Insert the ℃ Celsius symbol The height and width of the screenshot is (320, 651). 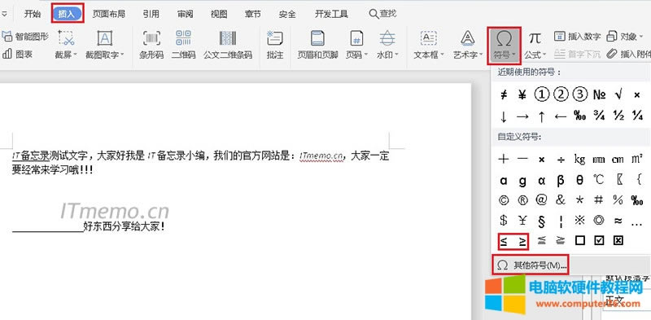point(599,179)
